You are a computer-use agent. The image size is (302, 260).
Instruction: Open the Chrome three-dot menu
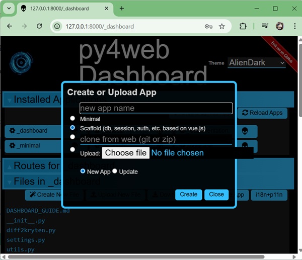pyautogui.click(x=295, y=26)
